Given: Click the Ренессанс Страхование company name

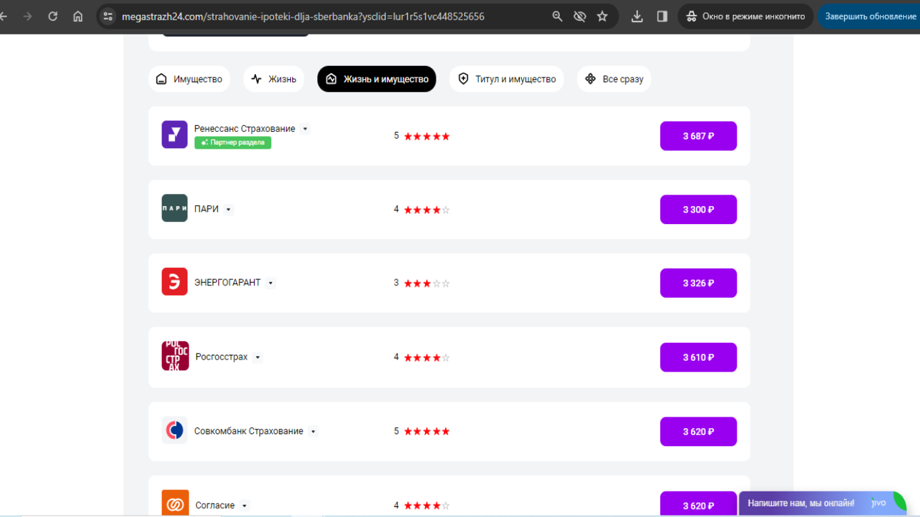Looking at the screenshot, I should [x=244, y=129].
